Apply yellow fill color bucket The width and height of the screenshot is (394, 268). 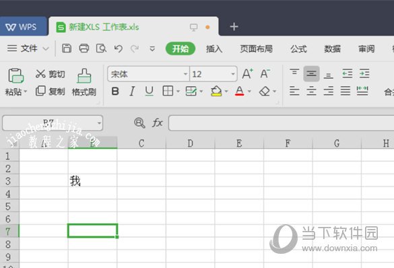click(216, 91)
